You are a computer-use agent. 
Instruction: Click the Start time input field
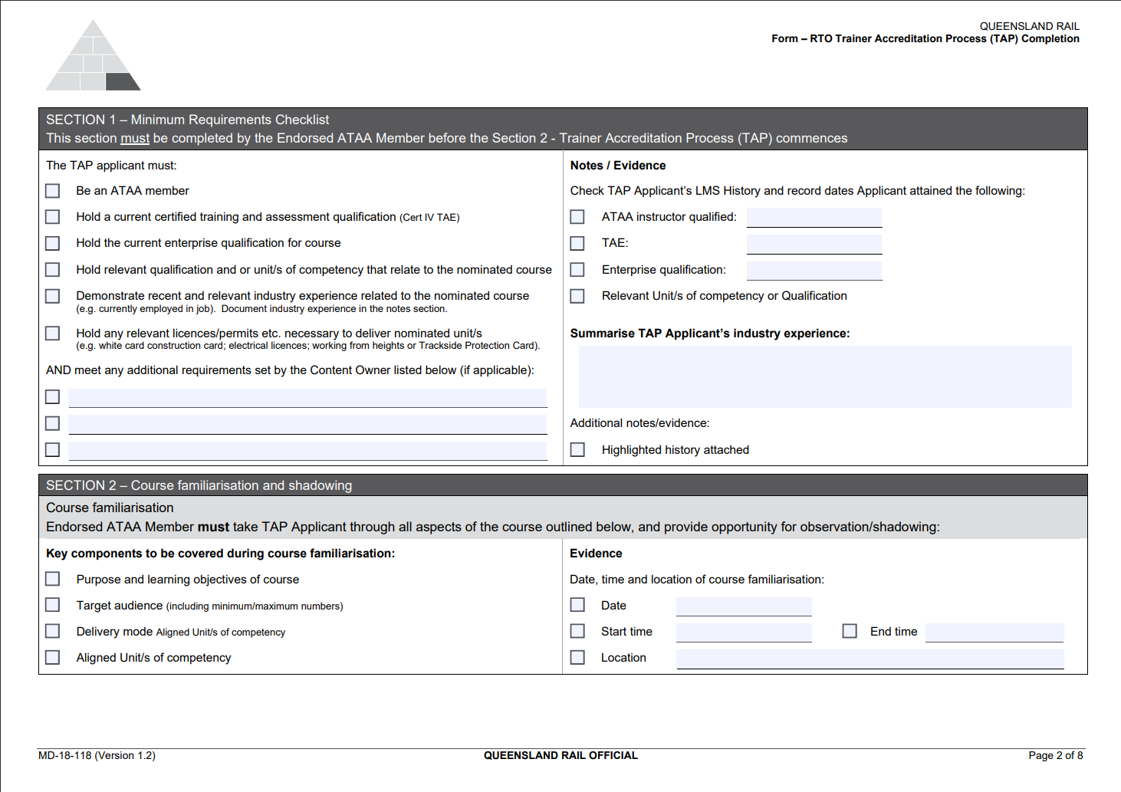coord(743,633)
